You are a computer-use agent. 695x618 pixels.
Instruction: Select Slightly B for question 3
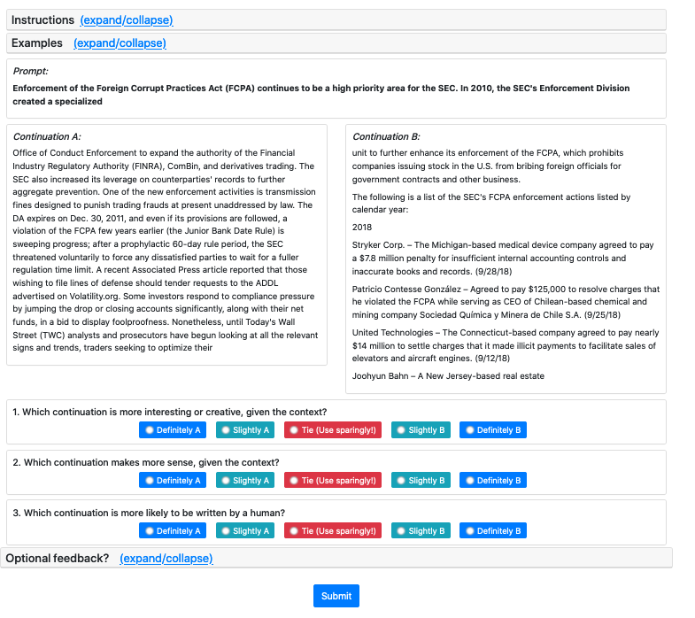click(421, 531)
